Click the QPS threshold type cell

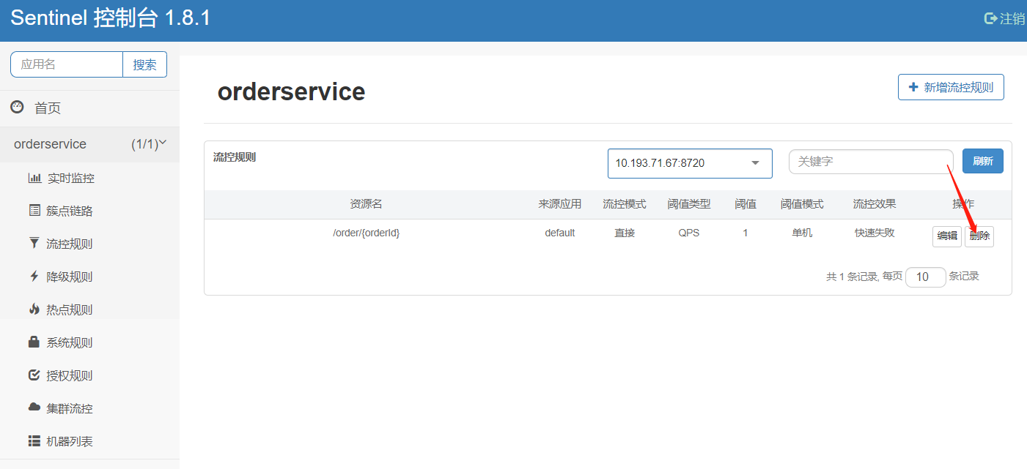tap(689, 233)
